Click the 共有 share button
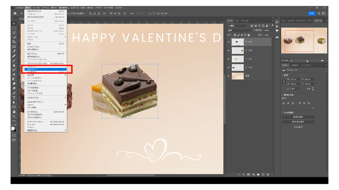Viewport: 339px width, 190px height. [311, 14]
